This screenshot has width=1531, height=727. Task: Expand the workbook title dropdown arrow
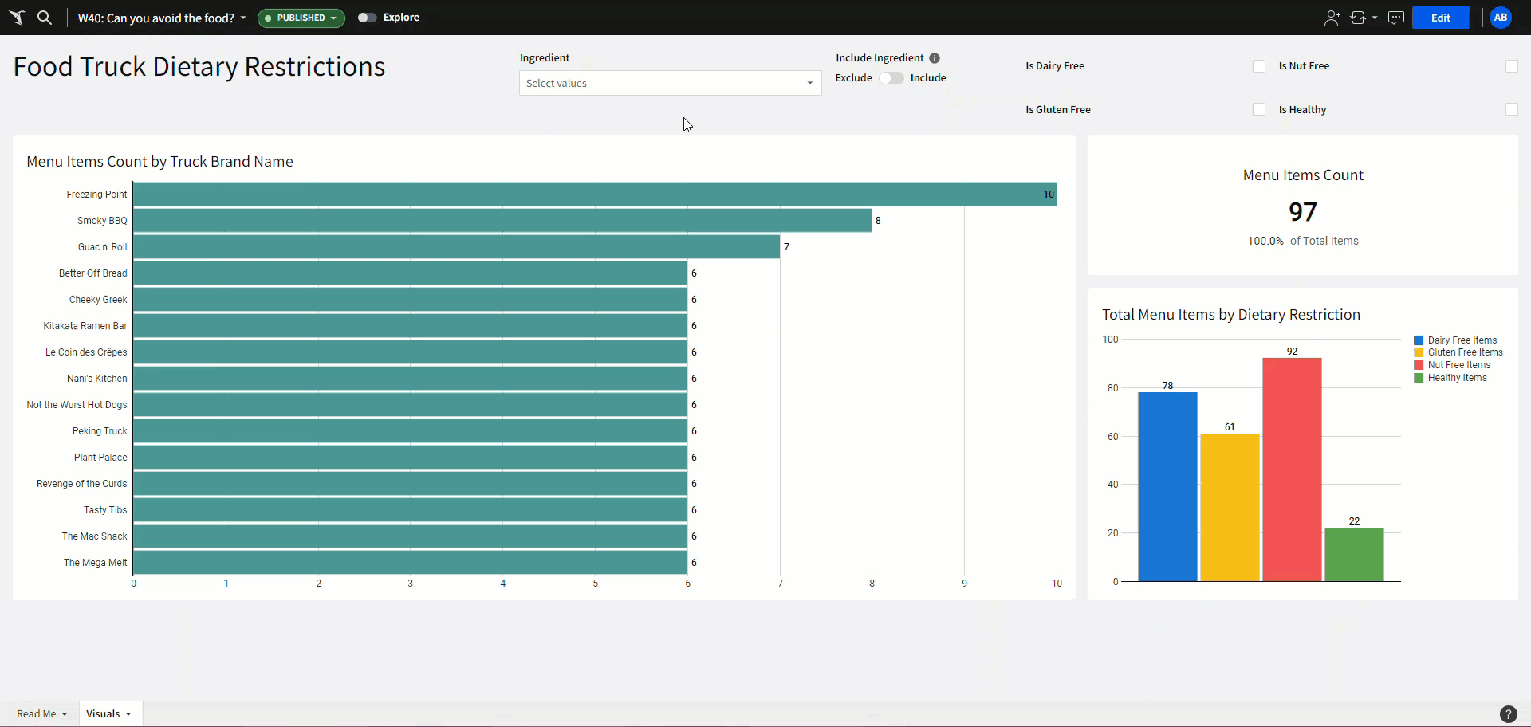pos(243,18)
